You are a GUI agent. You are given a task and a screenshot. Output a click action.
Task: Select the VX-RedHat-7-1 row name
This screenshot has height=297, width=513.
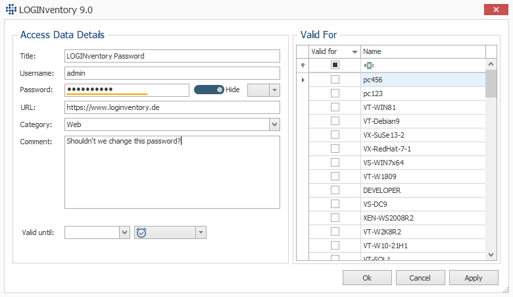click(x=387, y=149)
